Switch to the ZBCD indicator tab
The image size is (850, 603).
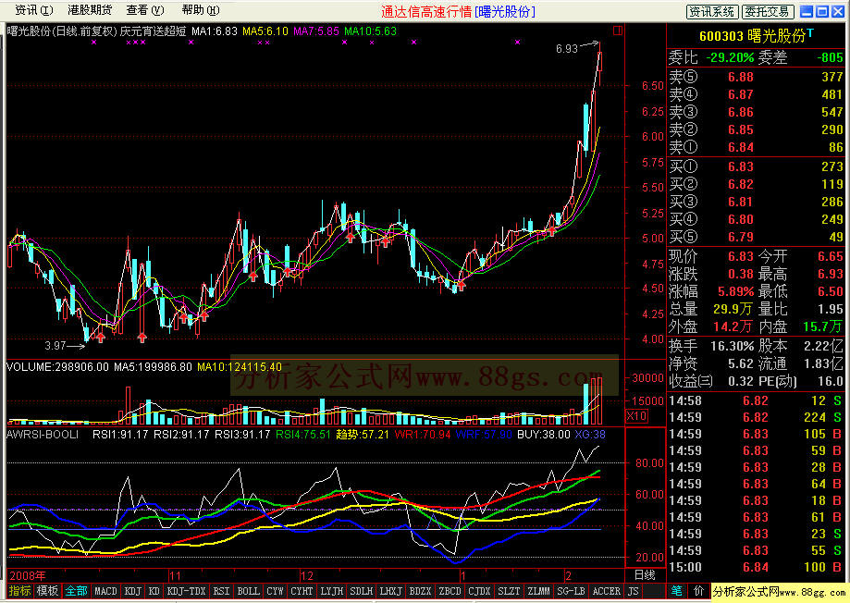450,591
